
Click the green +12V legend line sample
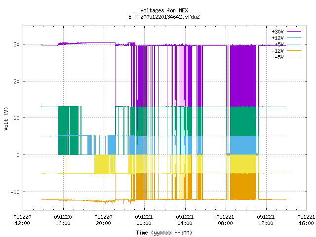click(294, 38)
